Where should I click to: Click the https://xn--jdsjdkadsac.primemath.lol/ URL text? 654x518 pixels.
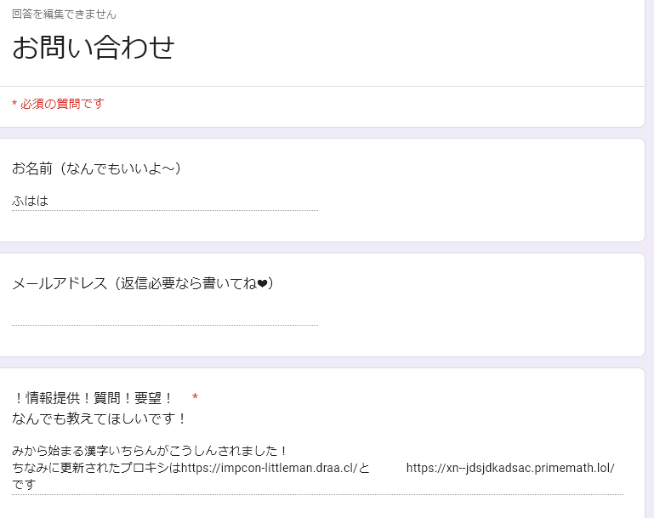tap(510, 468)
